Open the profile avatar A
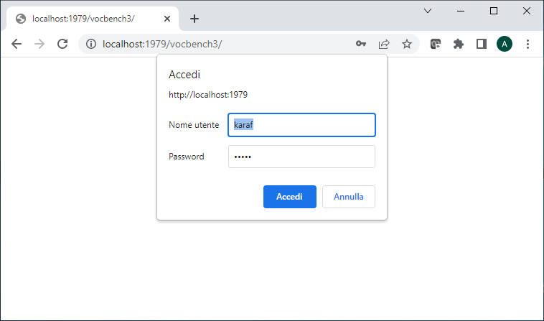 [504, 44]
